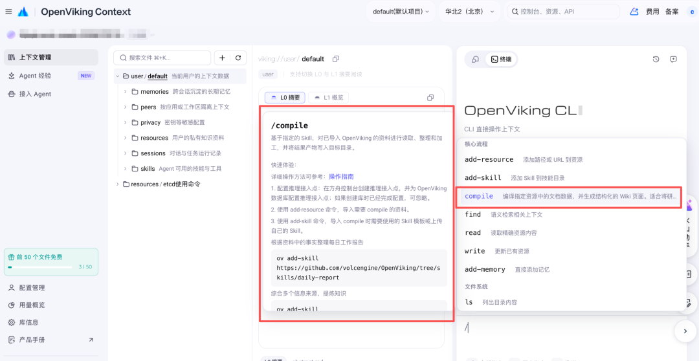The width and height of the screenshot is (699, 361).
Task: Open the cloud assistant icon beside 费用
Action: [x=634, y=12]
